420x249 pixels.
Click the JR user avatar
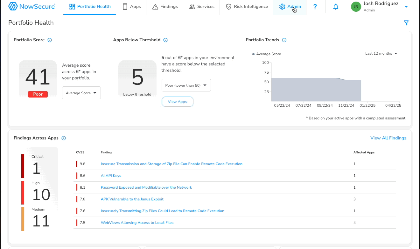pyautogui.click(x=356, y=7)
